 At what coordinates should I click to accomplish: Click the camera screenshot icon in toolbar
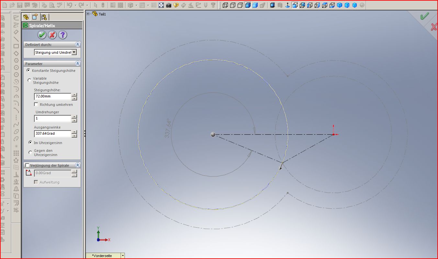(x=169, y=5)
